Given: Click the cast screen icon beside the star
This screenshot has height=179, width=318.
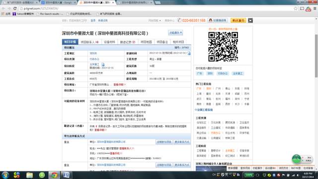Looking at the screenshot, I should coord(302,8).
